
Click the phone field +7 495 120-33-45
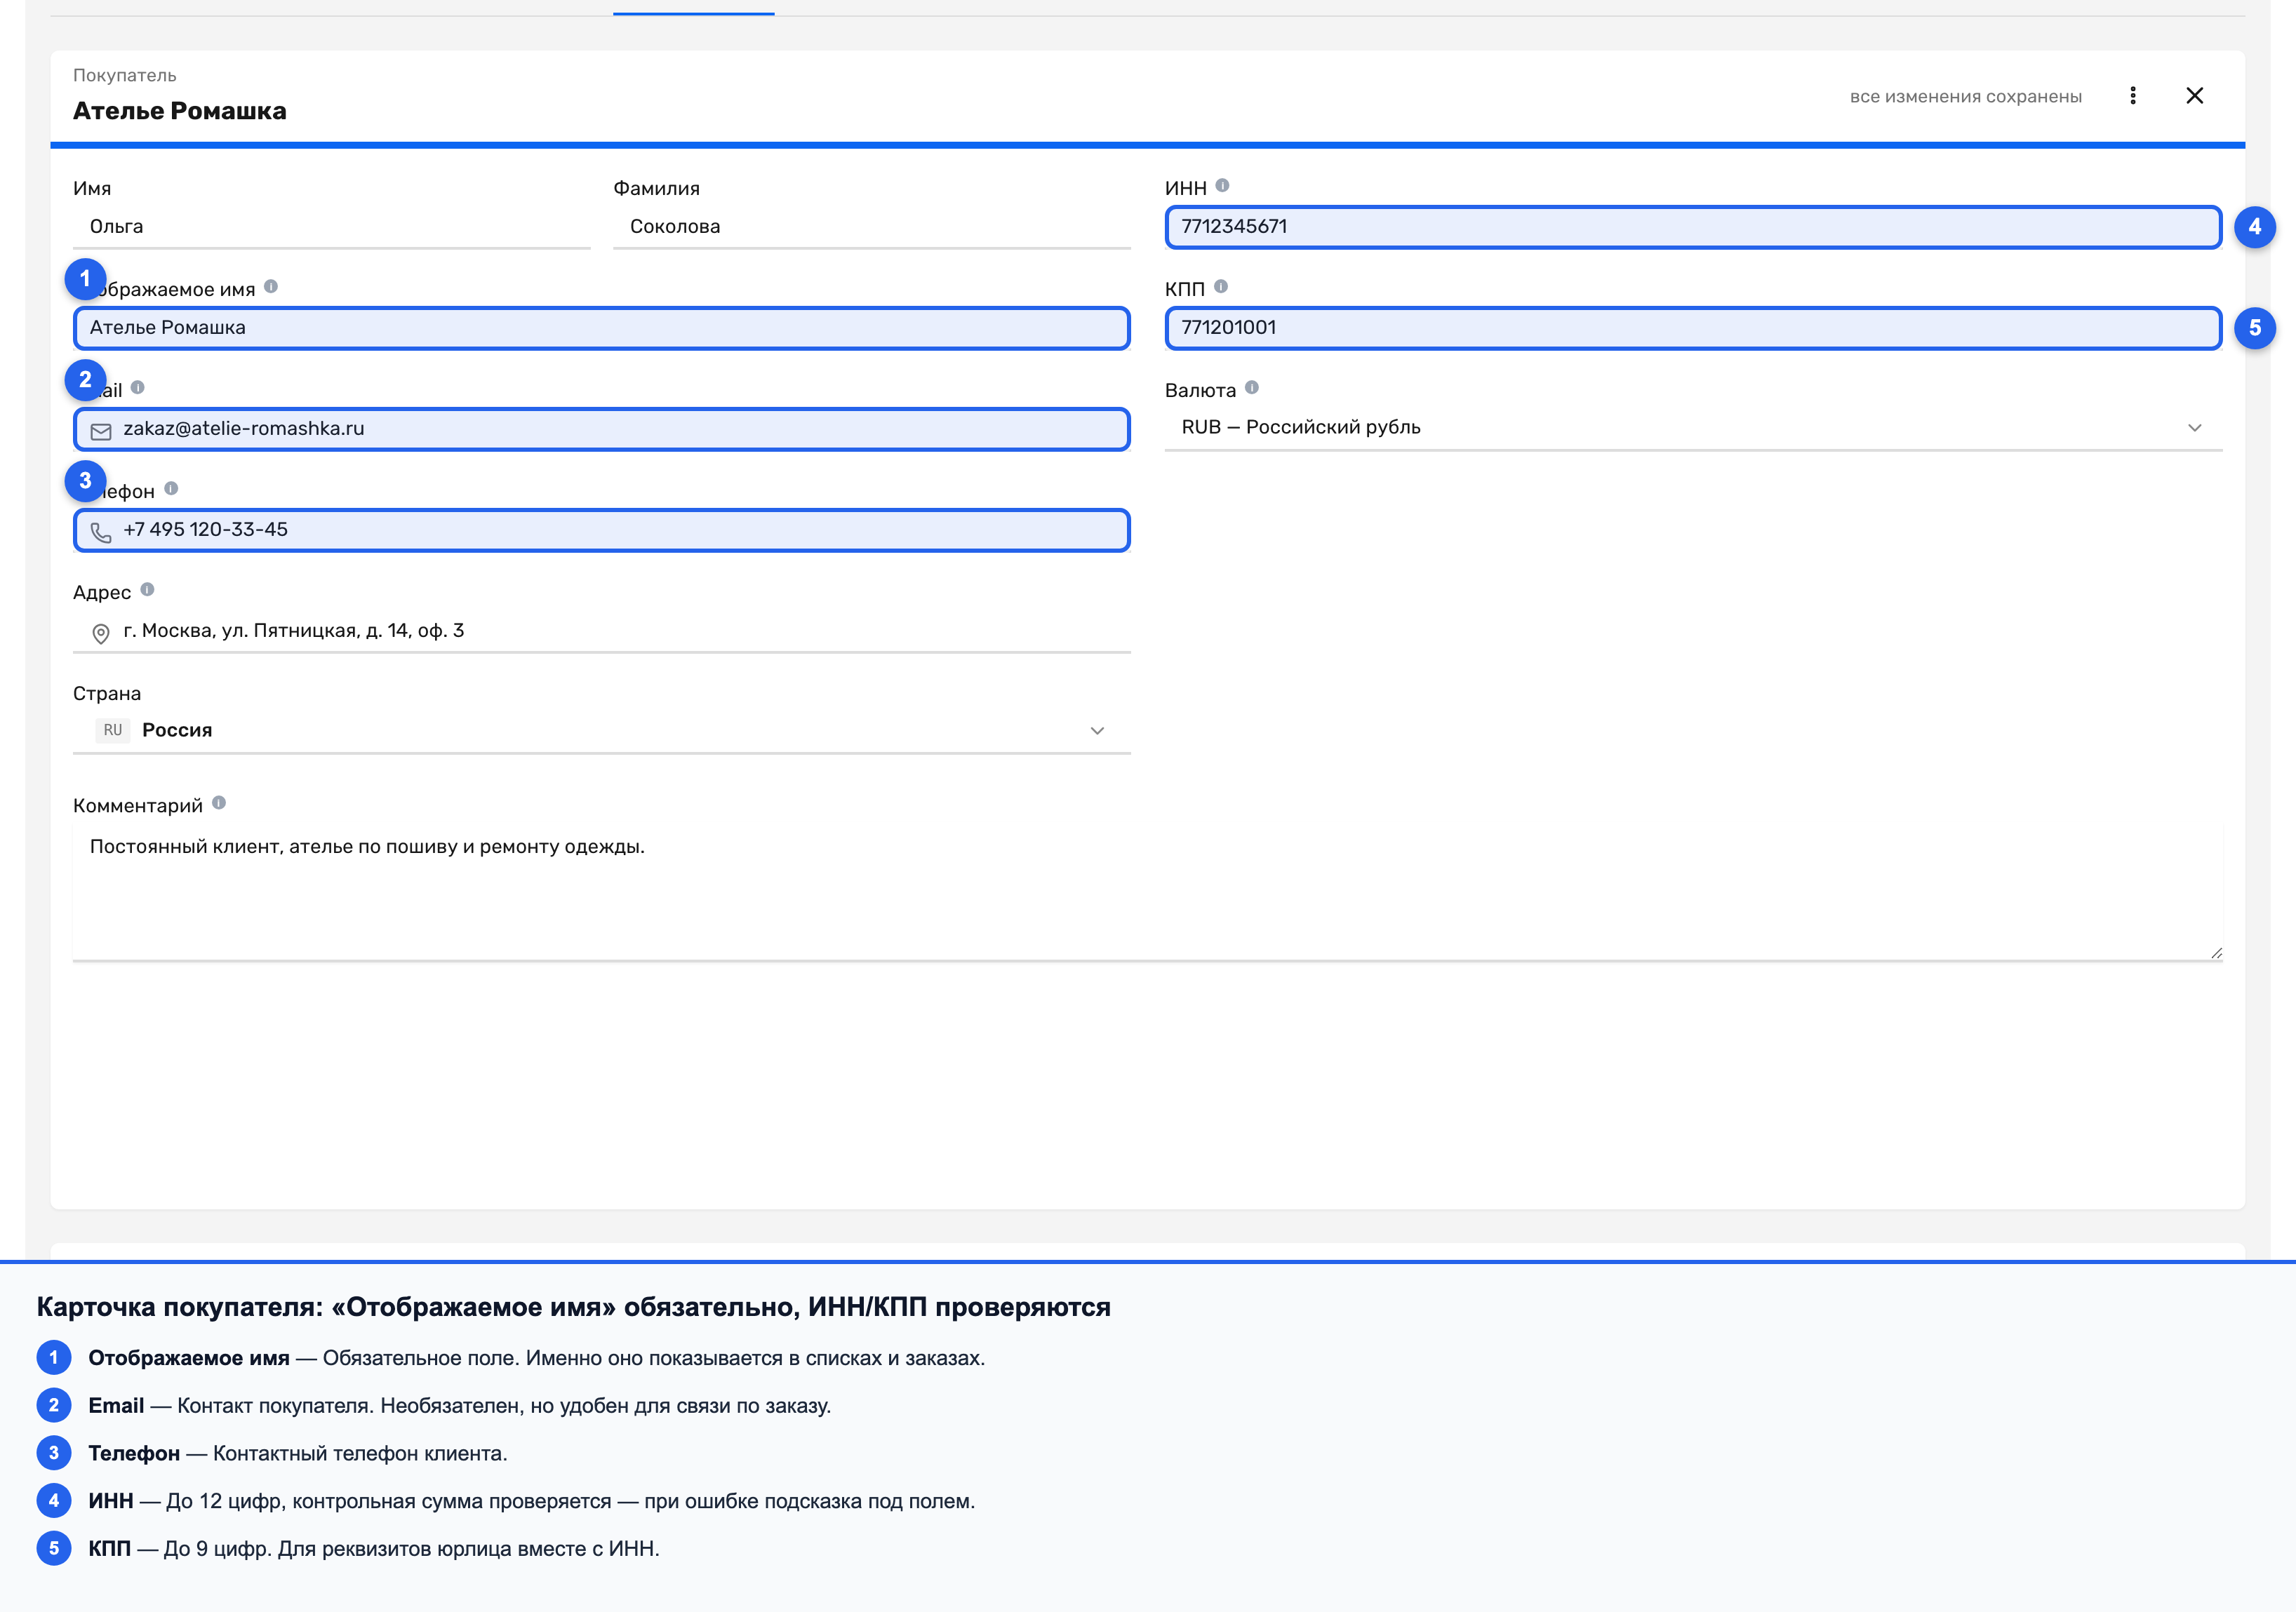point(601,530)
